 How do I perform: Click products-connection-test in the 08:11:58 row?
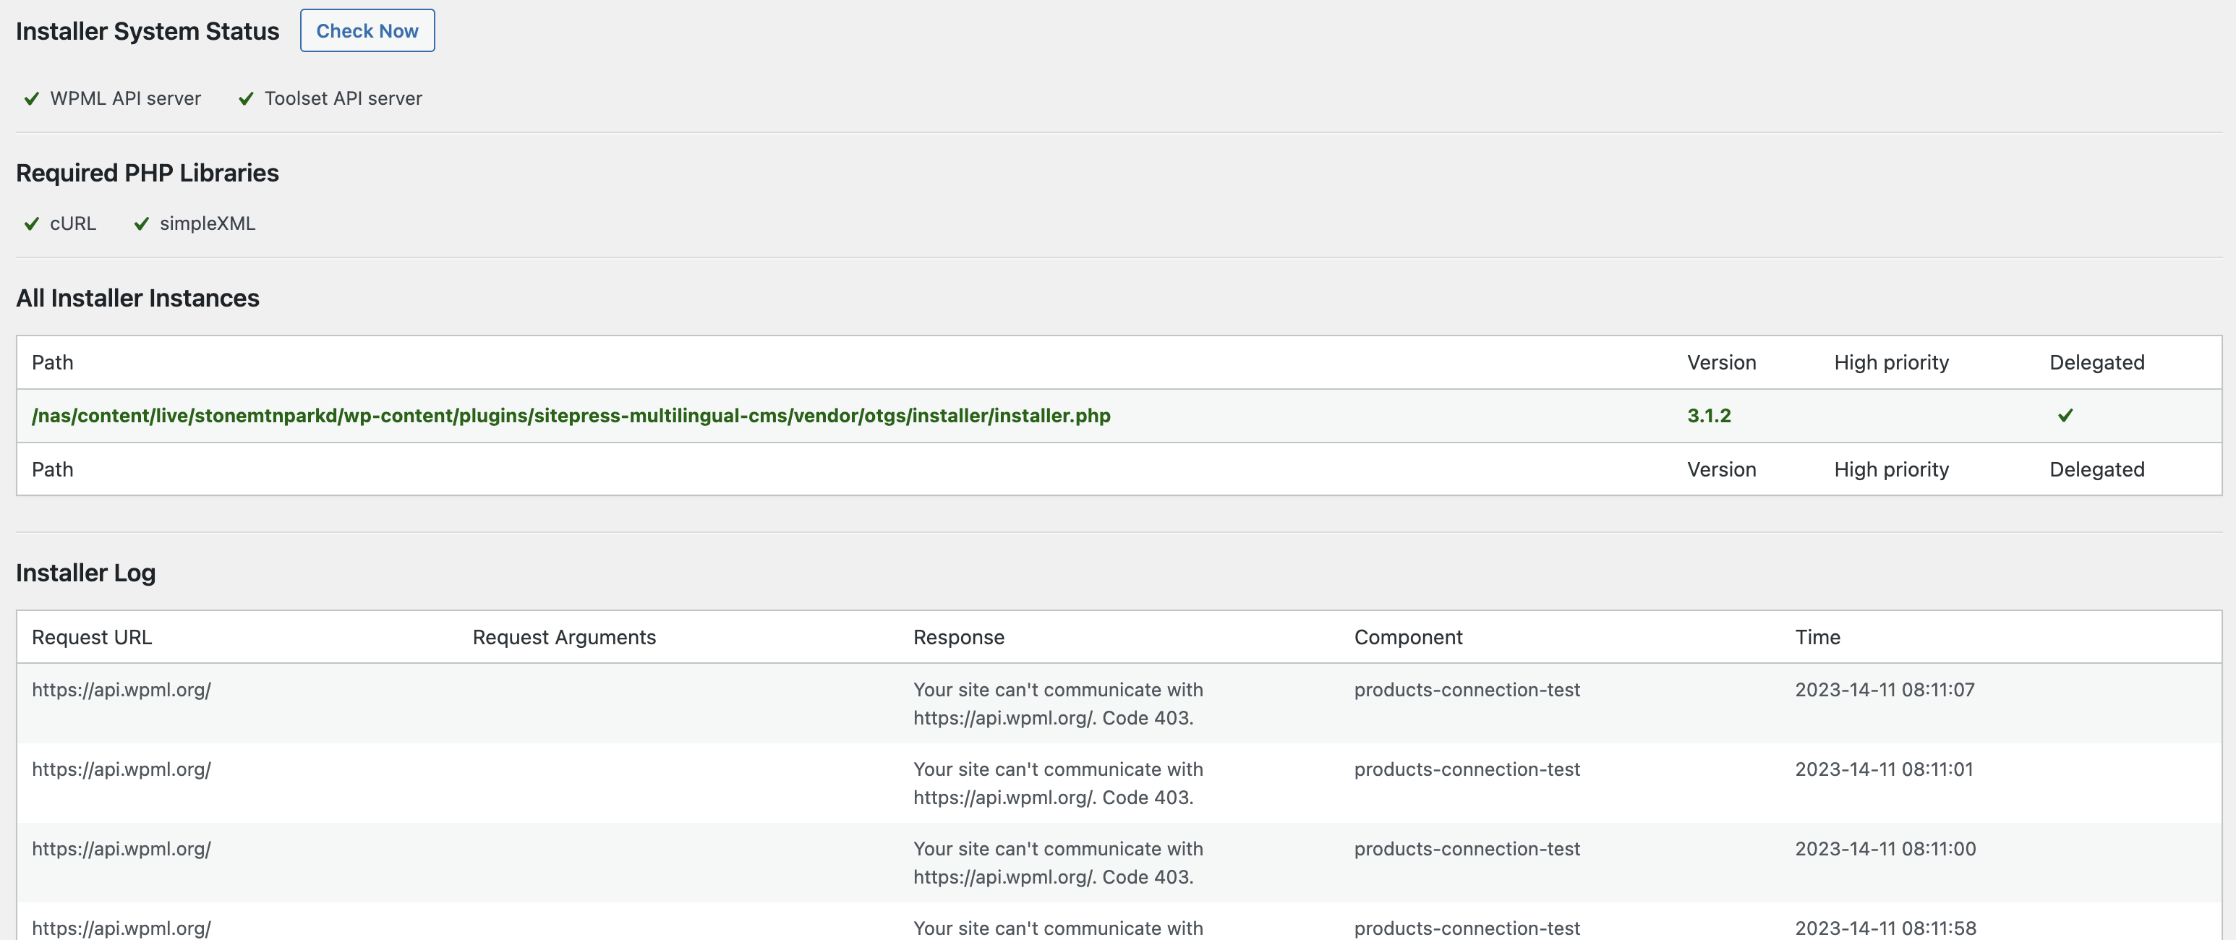click(1467, 928)
